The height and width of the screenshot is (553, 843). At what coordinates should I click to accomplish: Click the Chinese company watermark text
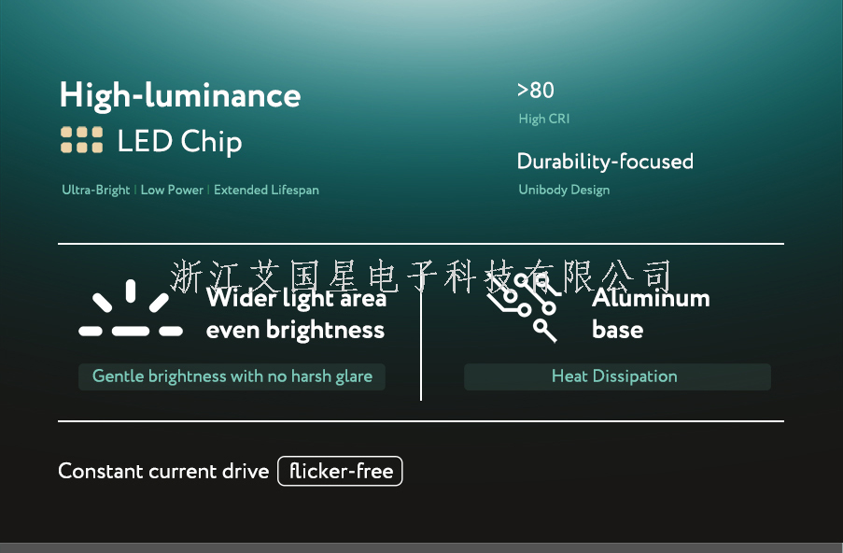(x=422, y=276)
